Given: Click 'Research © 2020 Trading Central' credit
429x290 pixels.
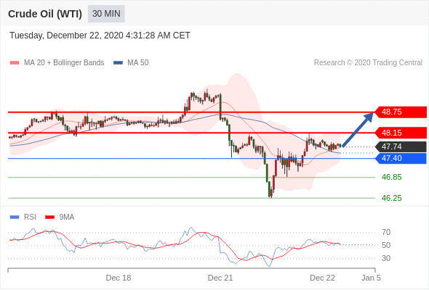Looking at the screenshot, I should coord(368,63).
